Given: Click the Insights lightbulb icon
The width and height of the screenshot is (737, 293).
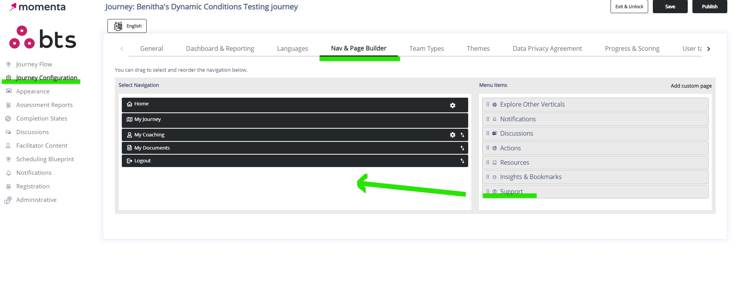Looking at the screenshot, I should point(495,177).
